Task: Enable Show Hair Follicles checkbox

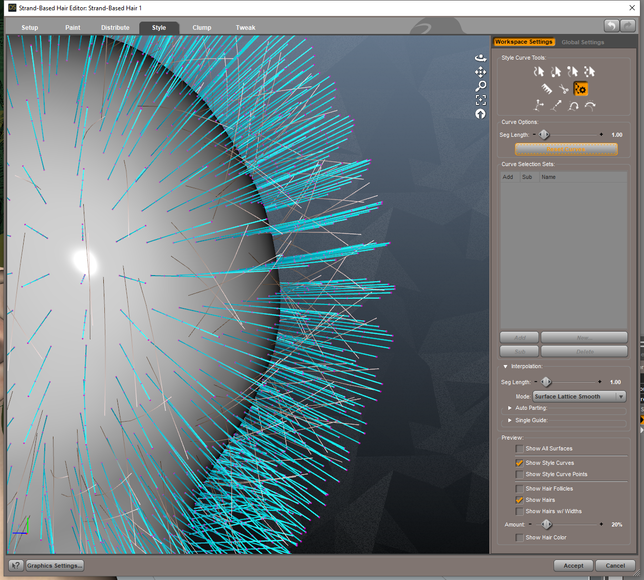Action: pyautogui.click(x=520, y=489)
